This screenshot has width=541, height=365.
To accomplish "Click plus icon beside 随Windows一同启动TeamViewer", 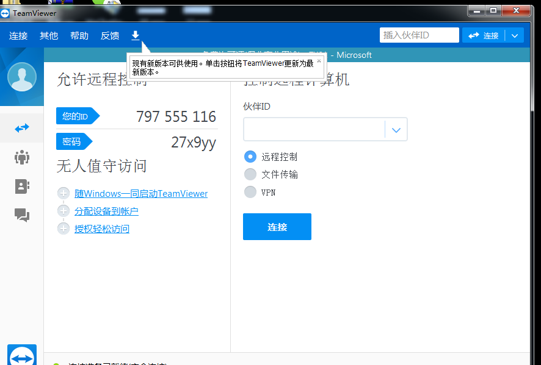I will tap(63, 194).
